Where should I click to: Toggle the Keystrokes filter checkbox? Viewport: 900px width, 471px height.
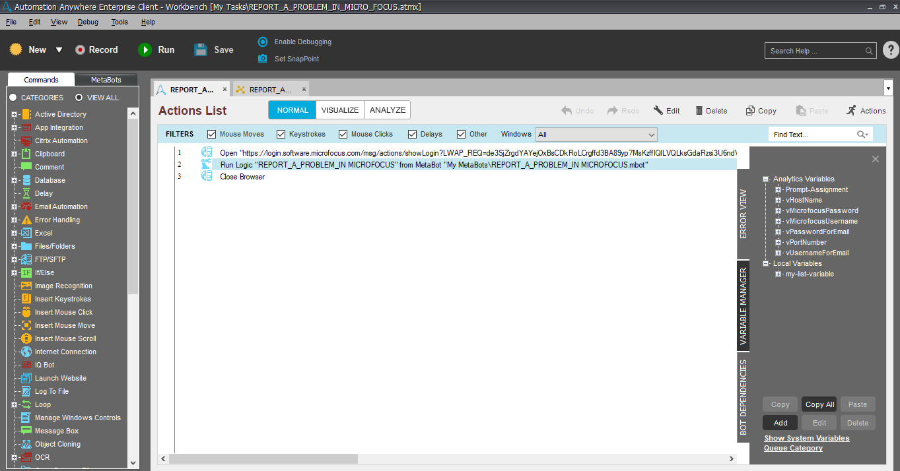point(281,134)
